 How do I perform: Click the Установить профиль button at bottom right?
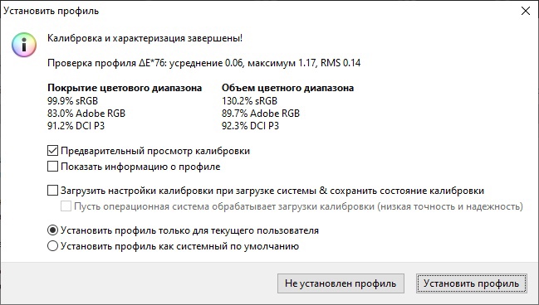tap(471, 283)
